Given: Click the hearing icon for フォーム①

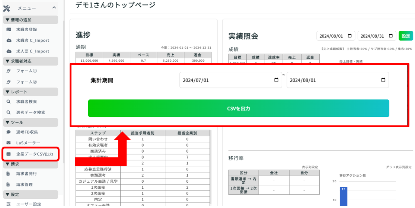Looking at the screenshot, I should [x=9, y=71].
